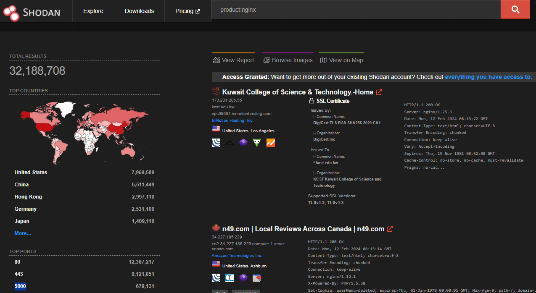Click the 'Server: nginx/1.25.3' header line
The image size is (536, 293).
point(428,112)
